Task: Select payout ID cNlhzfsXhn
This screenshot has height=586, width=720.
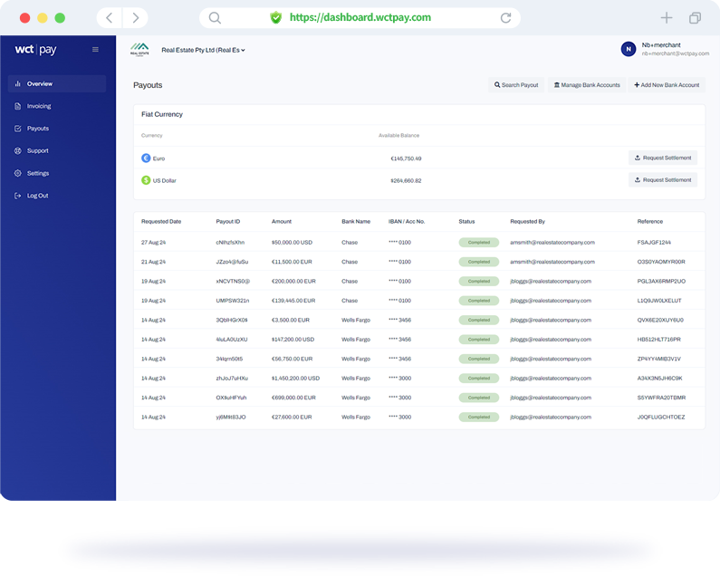Action: point(230,243)
